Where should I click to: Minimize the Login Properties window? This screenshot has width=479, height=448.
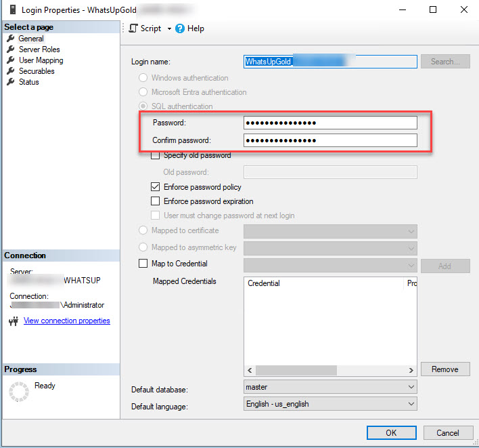point(403,9)
